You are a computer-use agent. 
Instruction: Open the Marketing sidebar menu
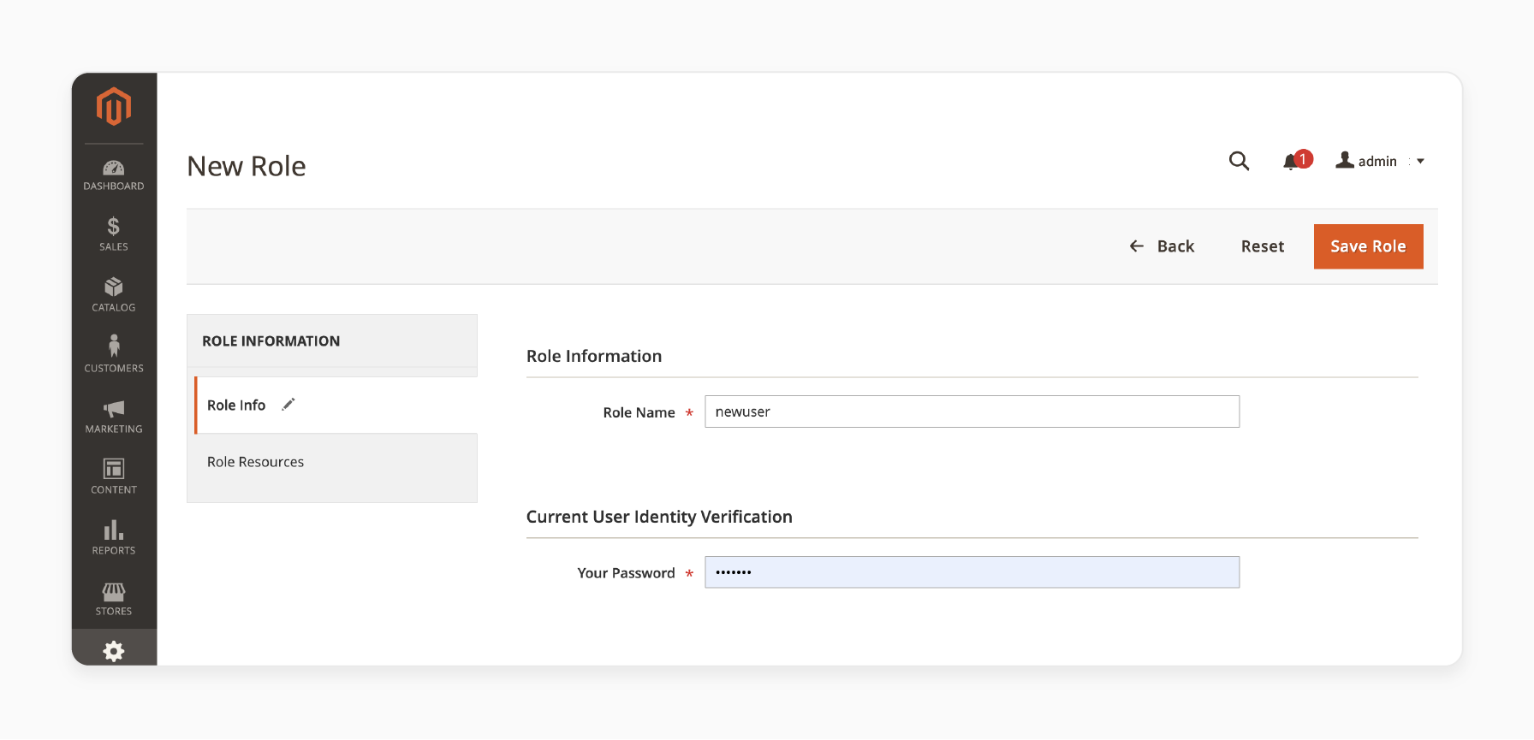114,417
